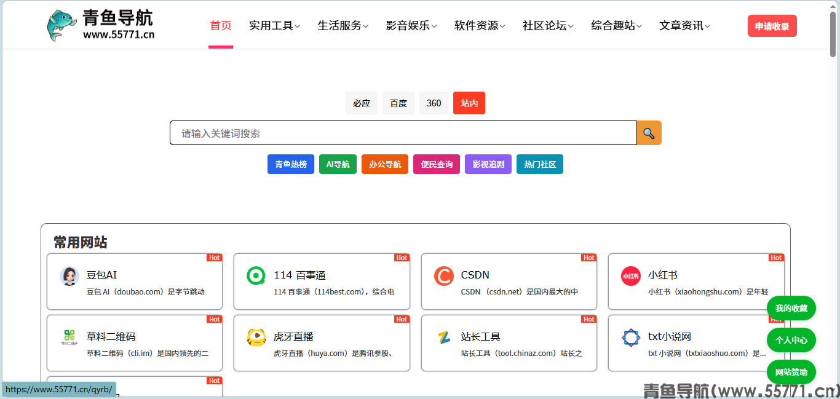Open 个人中心 floating button
The height and width of the screenshot is (399, 840).
coord(791,340)
